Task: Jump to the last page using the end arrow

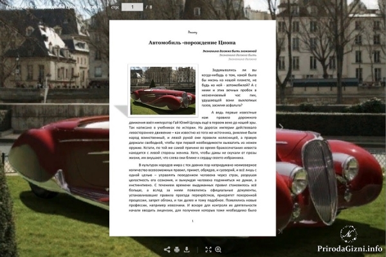Action: [280, 231]
